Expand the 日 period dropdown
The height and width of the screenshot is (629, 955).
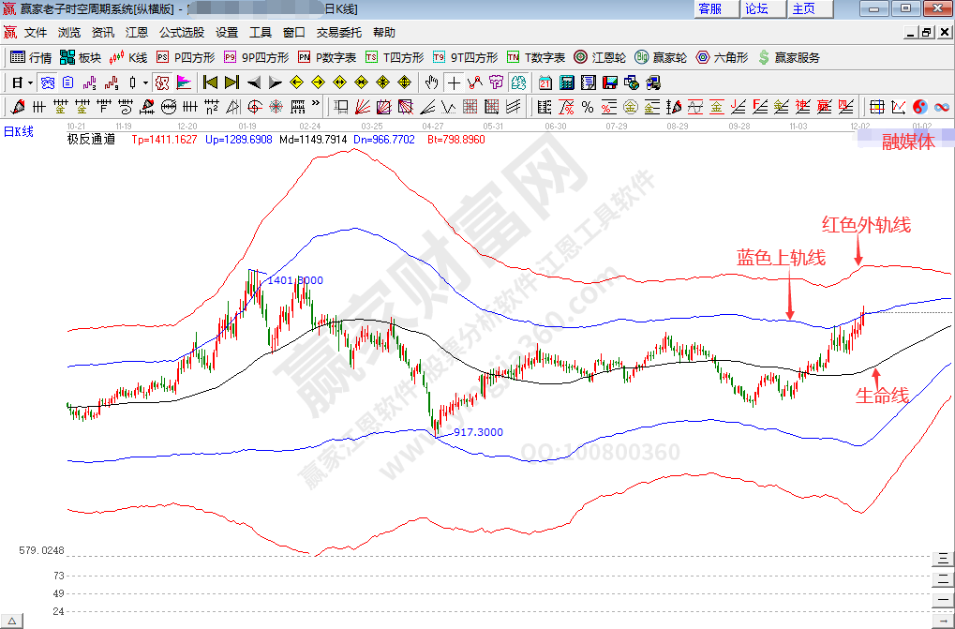[x=30, y=82]
